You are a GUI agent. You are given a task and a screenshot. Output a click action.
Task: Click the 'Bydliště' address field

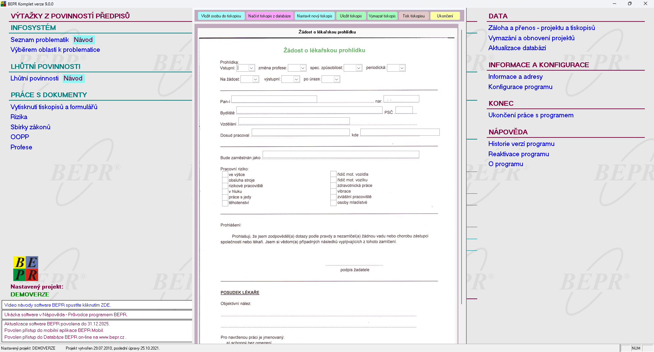point(310,110)
